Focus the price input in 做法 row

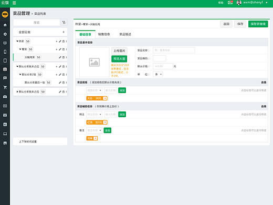[110, 115]
